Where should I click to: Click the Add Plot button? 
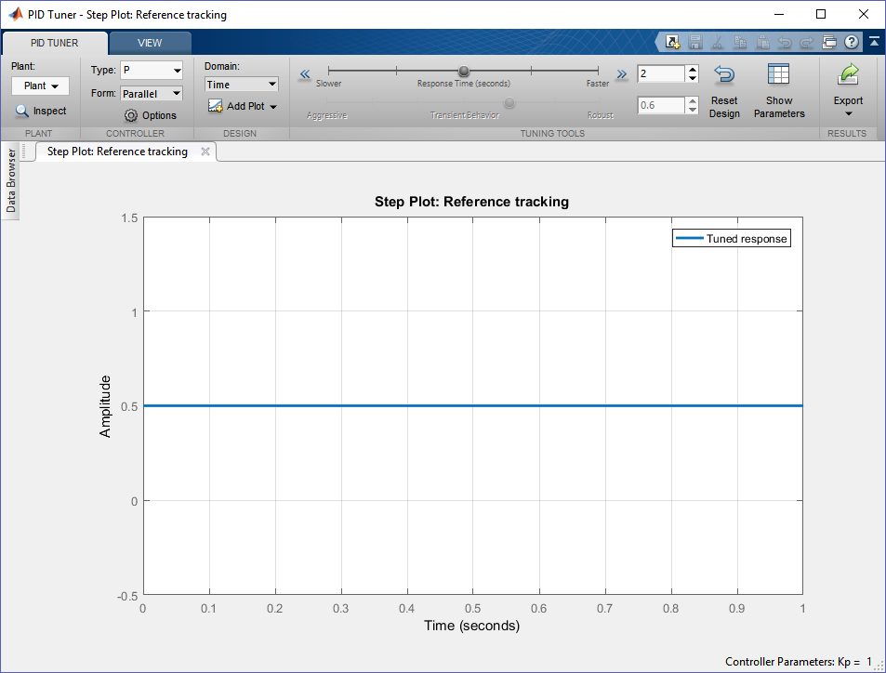click(244, 106)
